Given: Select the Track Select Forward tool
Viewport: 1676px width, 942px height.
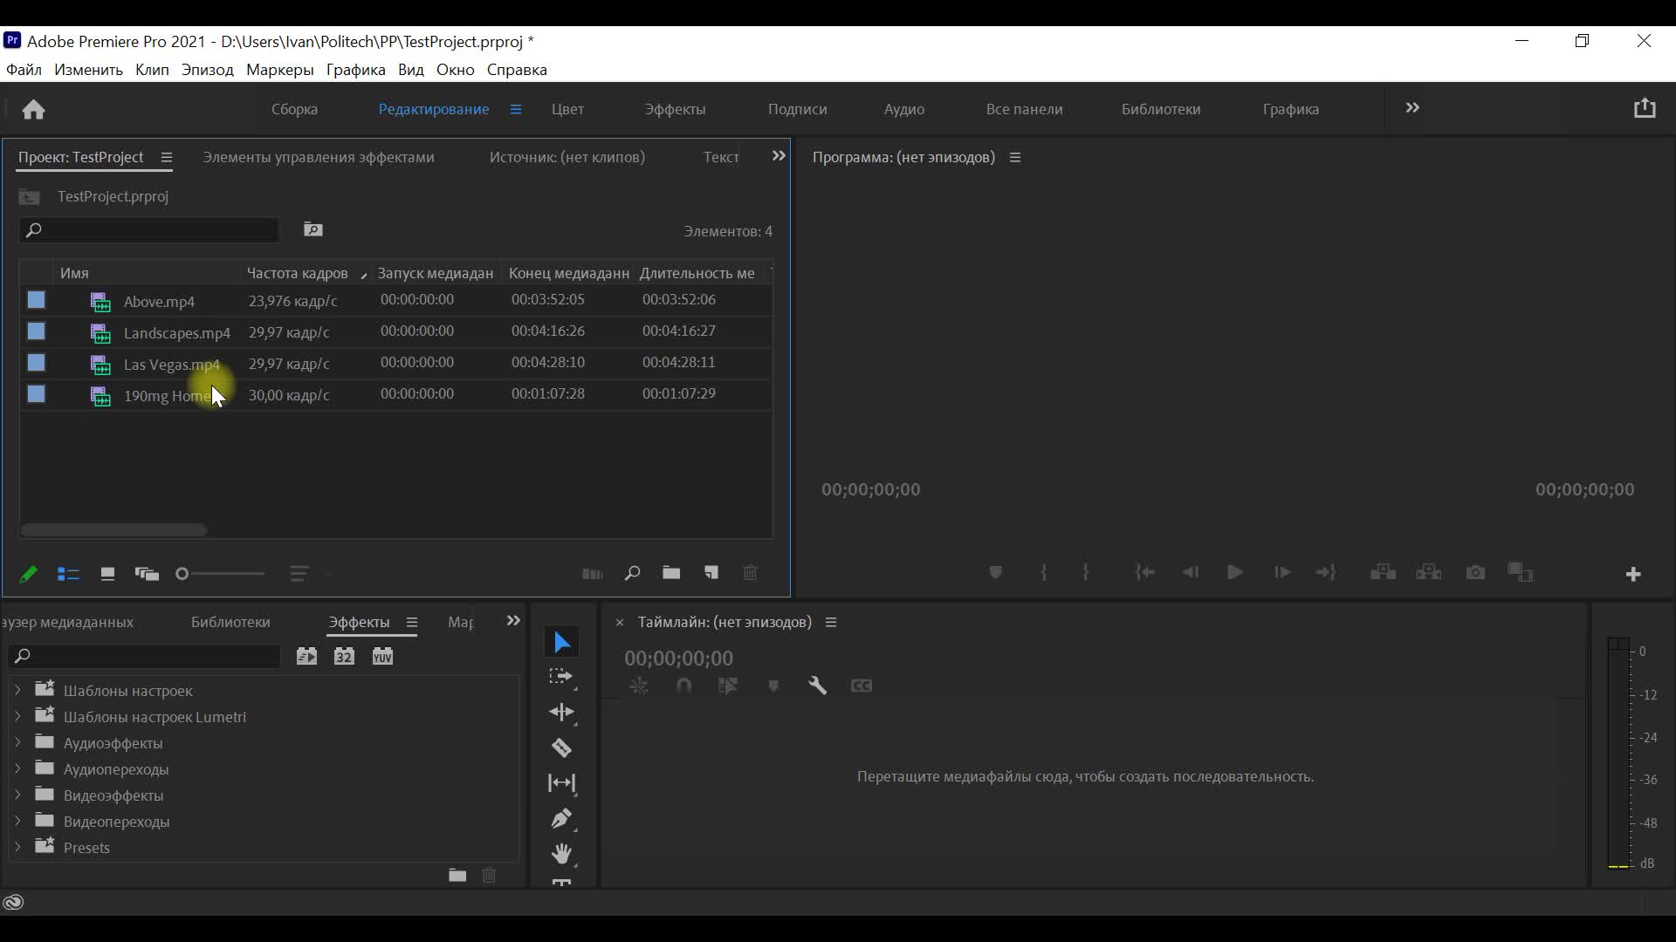Looking at the screenshot, I should click(562, 677).
